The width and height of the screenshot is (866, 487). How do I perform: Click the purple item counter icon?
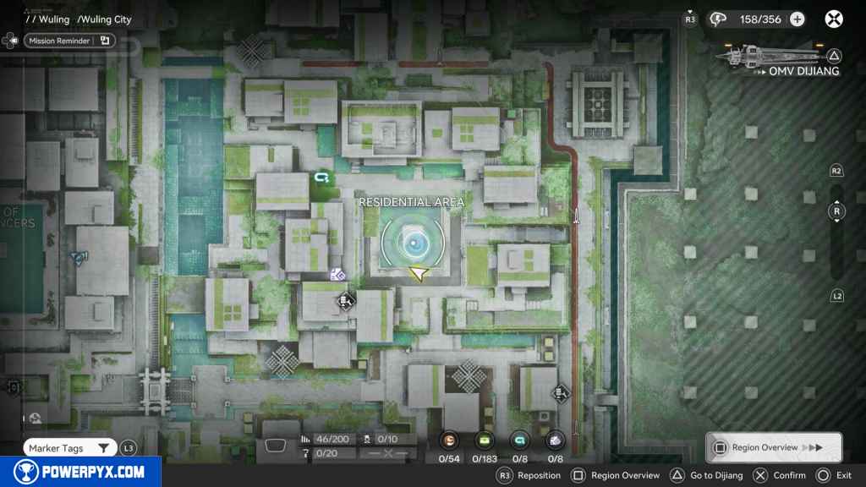[x=554, y=440]
